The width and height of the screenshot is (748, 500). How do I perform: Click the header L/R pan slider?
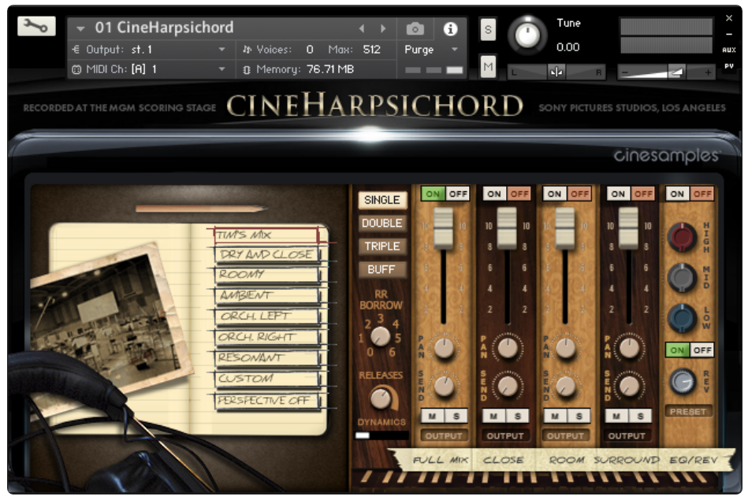(x=556, y=72)
